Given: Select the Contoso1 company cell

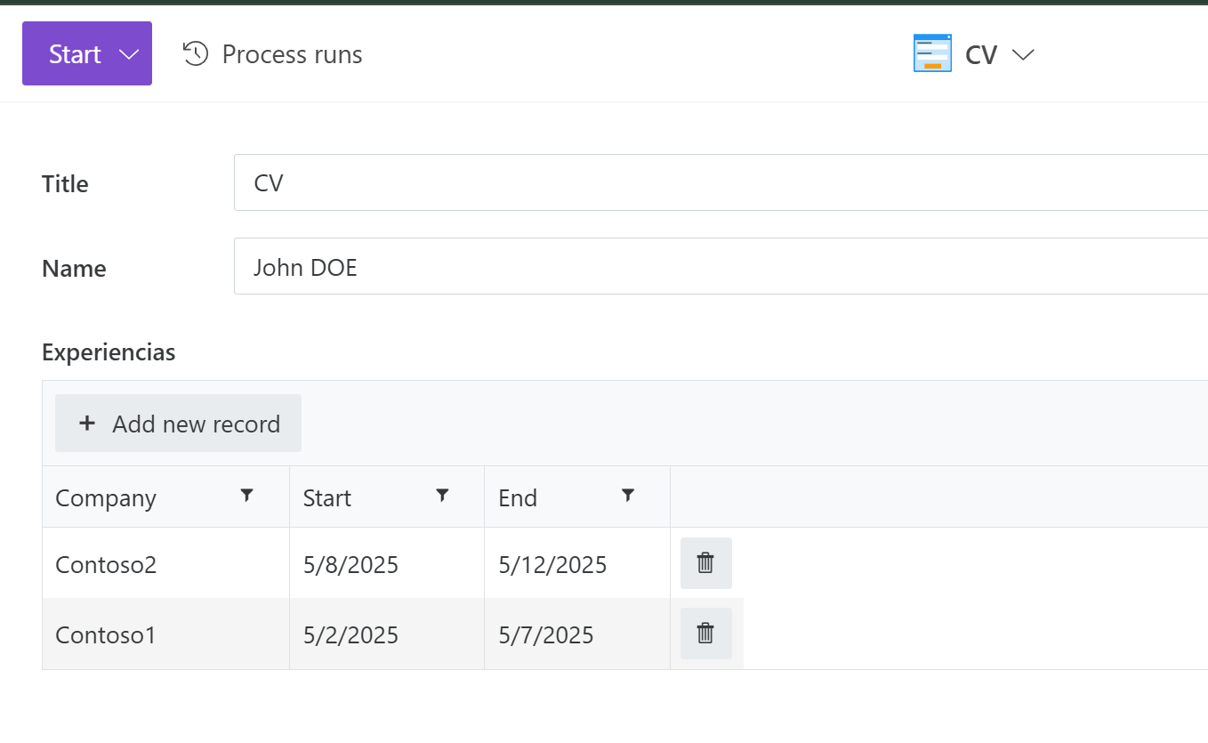Looking at the screenshot, I should 165,634.
